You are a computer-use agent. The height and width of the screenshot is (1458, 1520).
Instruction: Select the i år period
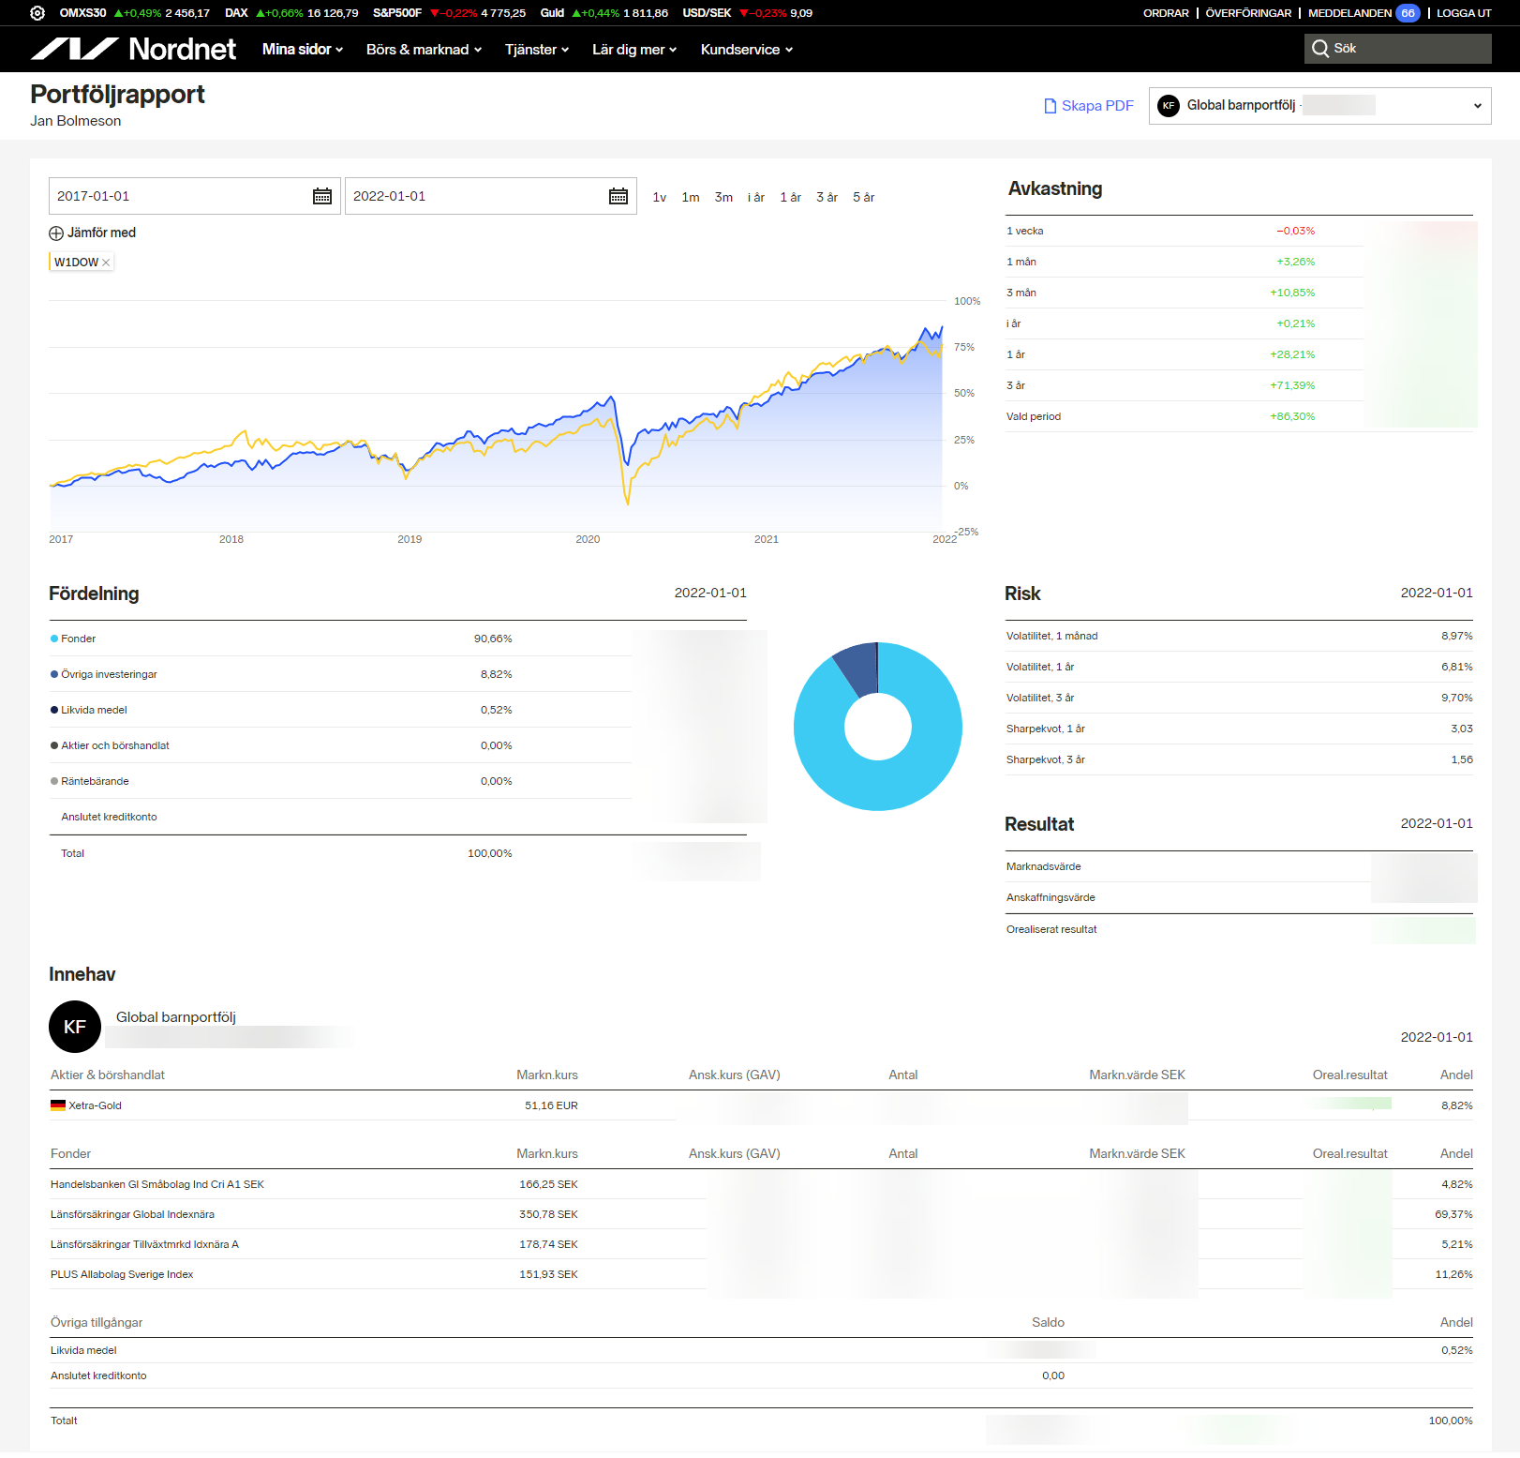tap(756, 198)
